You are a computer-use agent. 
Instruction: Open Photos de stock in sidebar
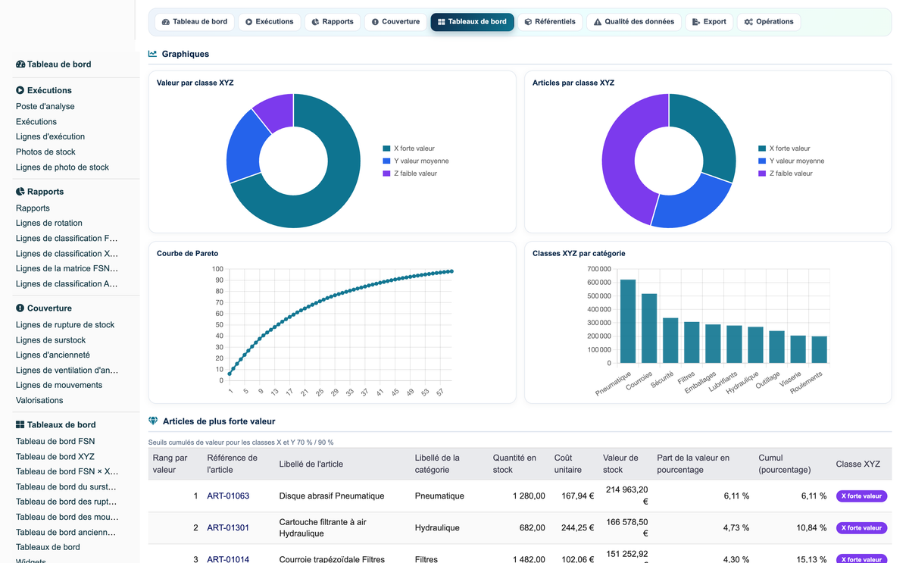pos(45,152)
